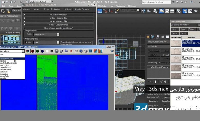Expand V-Ray:: Frame buffer rollout
The image size is (200, 121).
[58, 21]
